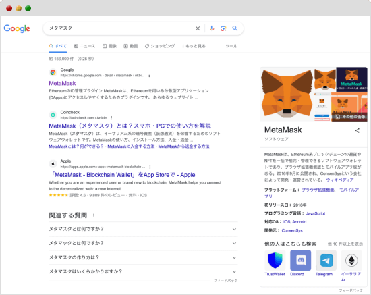The width and height of the screenshot is (371, 295).
Task: Switch to the ショッピング tab
Action: [x=160, y=46]
